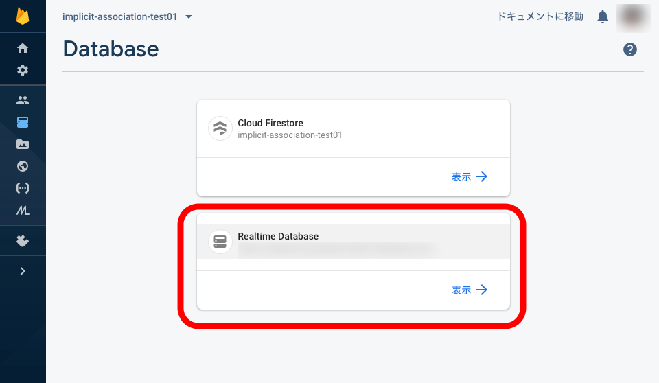The width and height of the screenshot is (659, 383).
Task: Open the Project Overview home icon
Action: tap(23, 48)
